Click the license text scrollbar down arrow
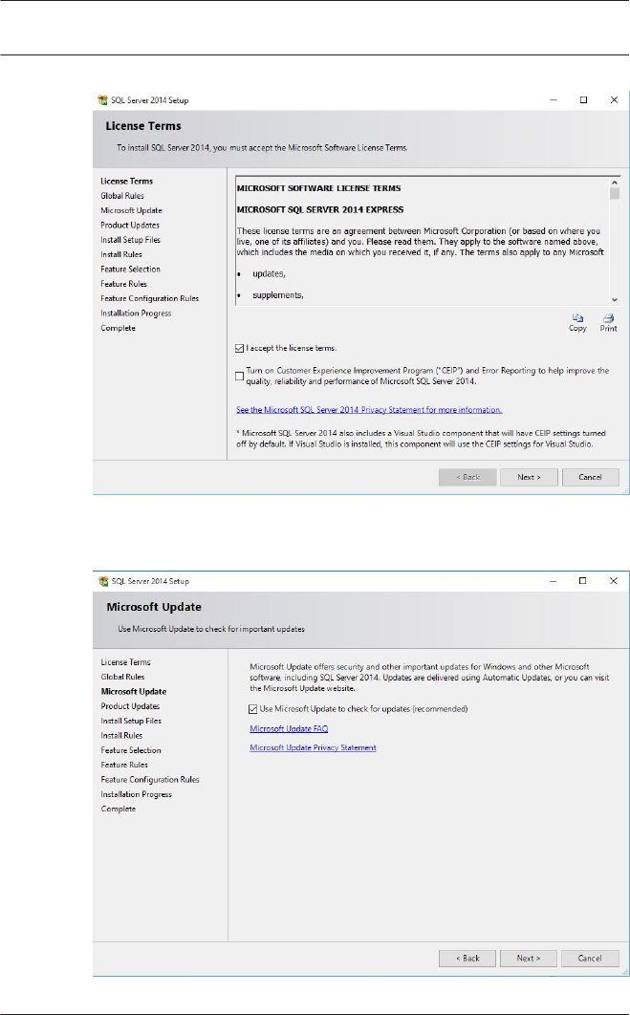The height and width of the screenshot is (1015, 630). 615,300
